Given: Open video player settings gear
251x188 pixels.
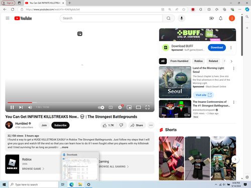Looking at the screenshot, I should click(x=120, y=107).
